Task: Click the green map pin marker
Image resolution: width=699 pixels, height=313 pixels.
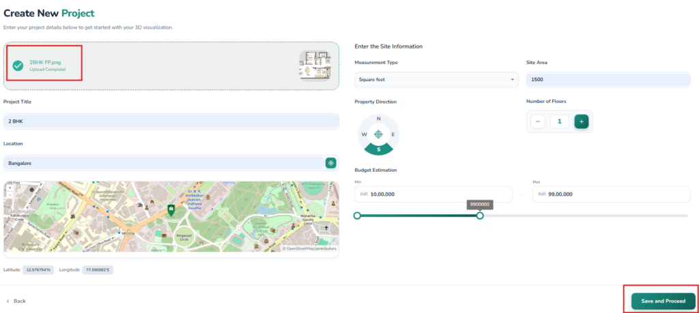Action: (171, 209)
